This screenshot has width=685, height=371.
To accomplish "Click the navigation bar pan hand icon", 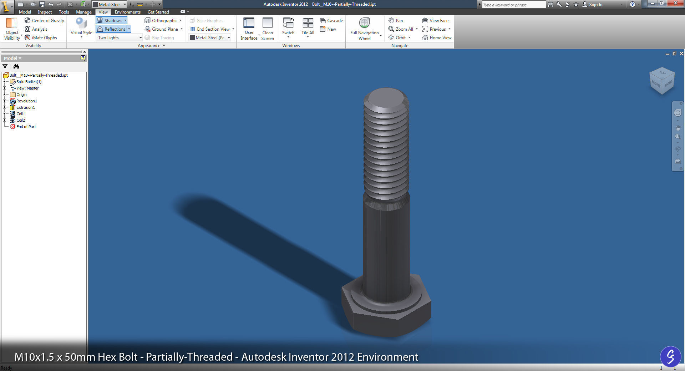I will [678, 128].
